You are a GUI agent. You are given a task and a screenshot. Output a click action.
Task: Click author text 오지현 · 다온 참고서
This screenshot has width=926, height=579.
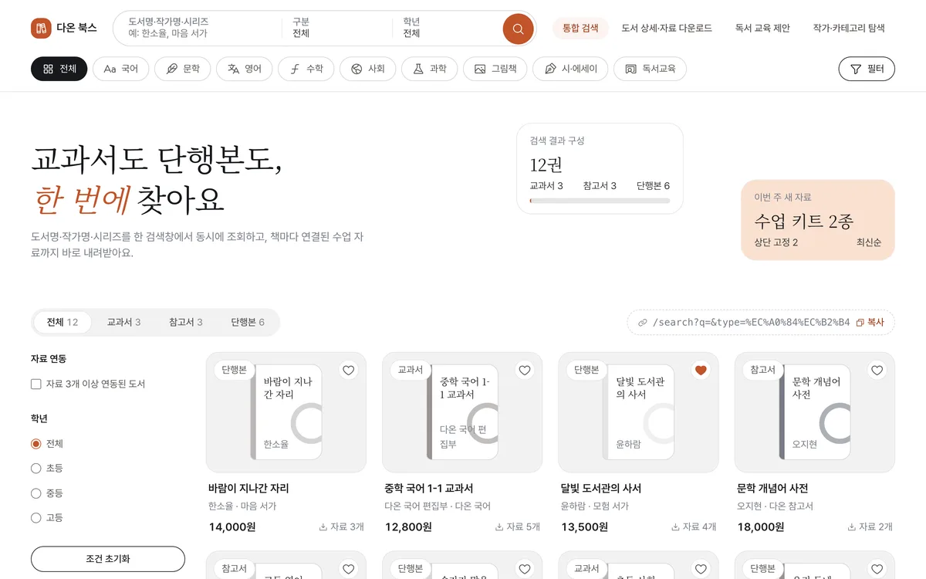pos(775,506)
